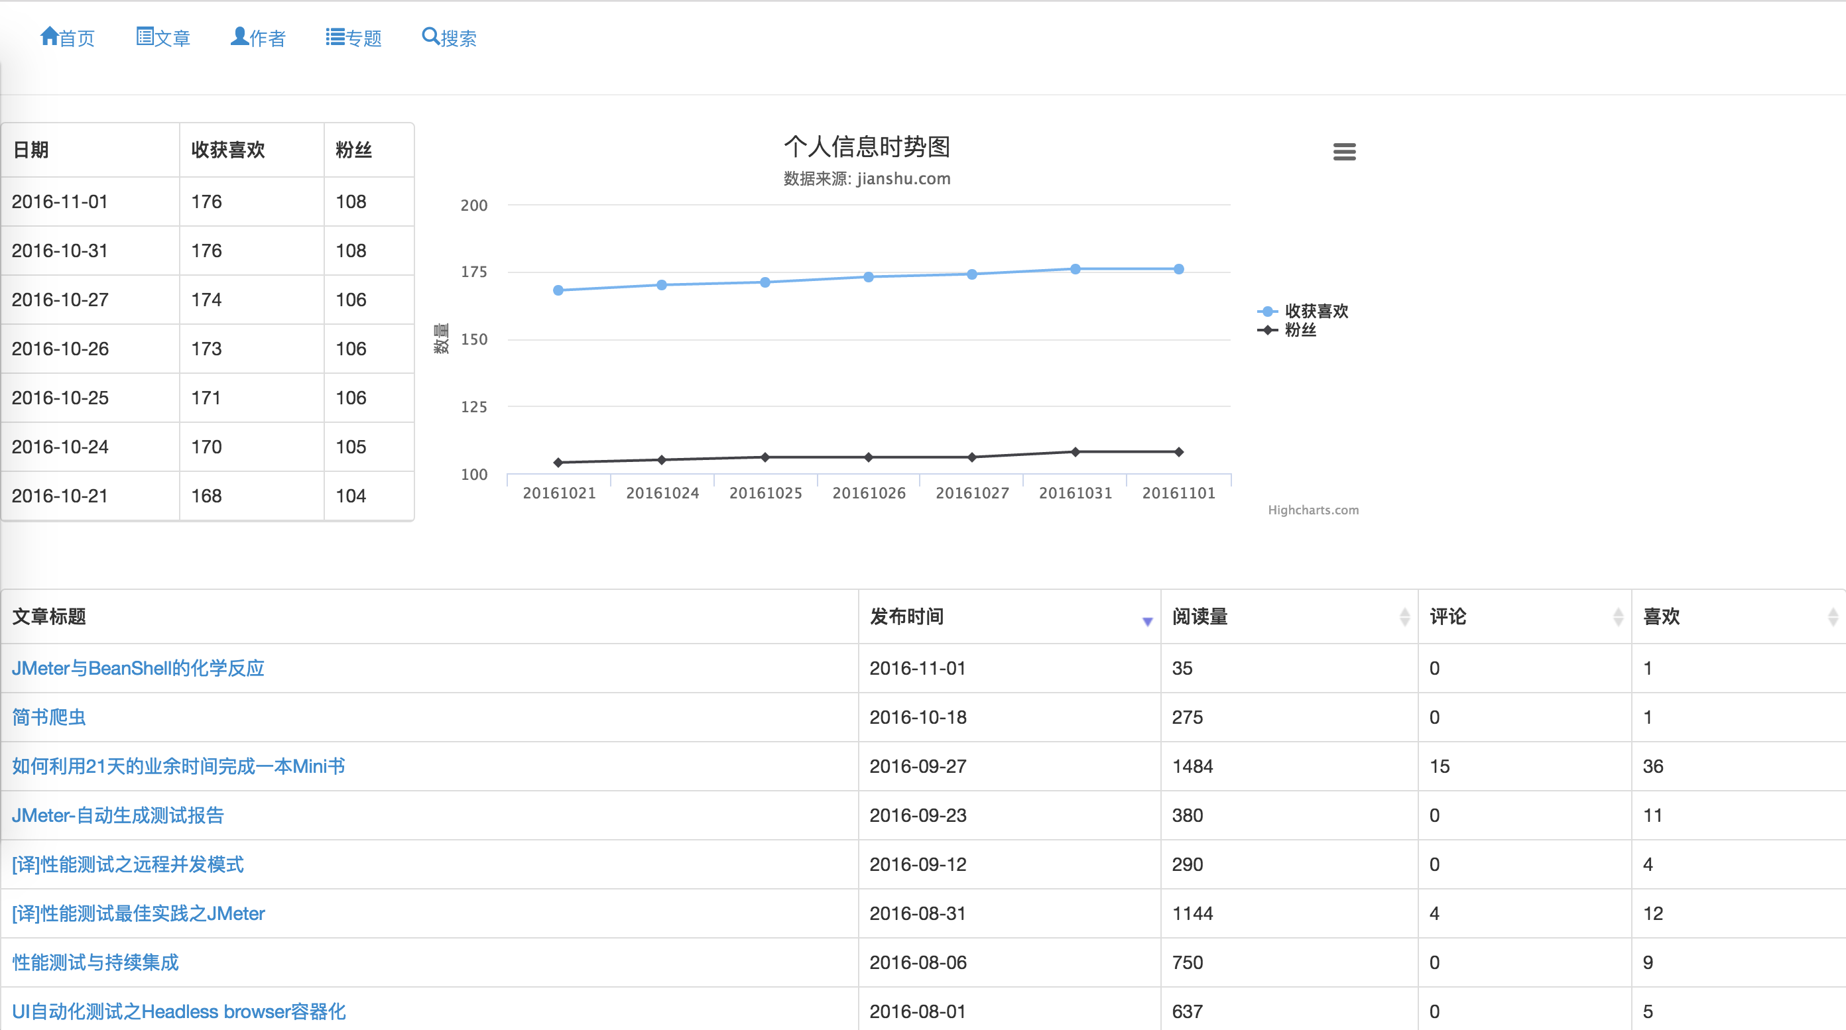Image resolution: width=1846 pixels, height=1030 pixels.
Task: Click the sort arrows on 喜欢 column
Action: (x=1835, y=616)
